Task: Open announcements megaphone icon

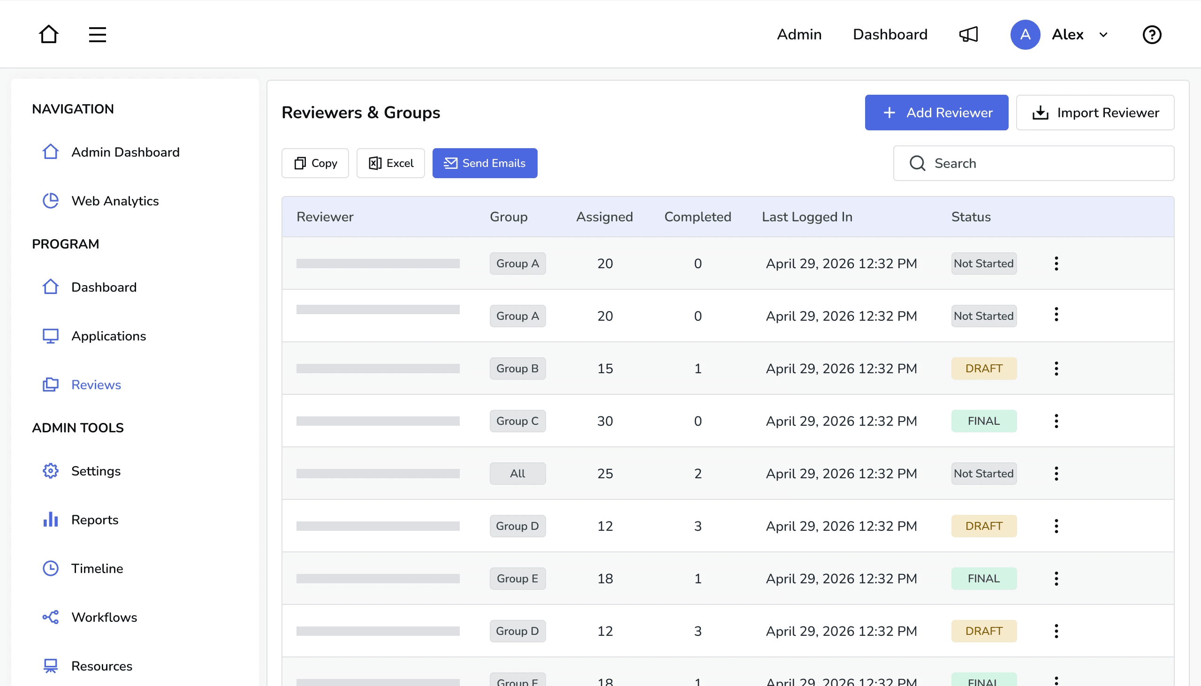Action: [x=969, y=34]
